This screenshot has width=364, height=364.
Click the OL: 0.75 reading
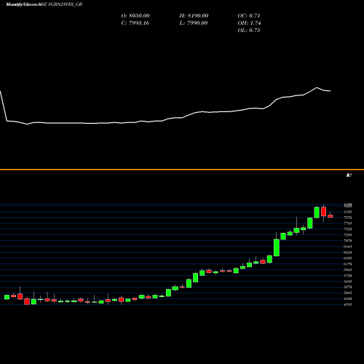point(249,31)
